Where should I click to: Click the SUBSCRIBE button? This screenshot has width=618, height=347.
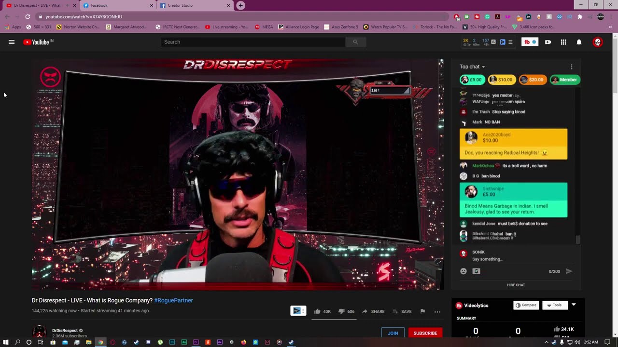[425, 333]
